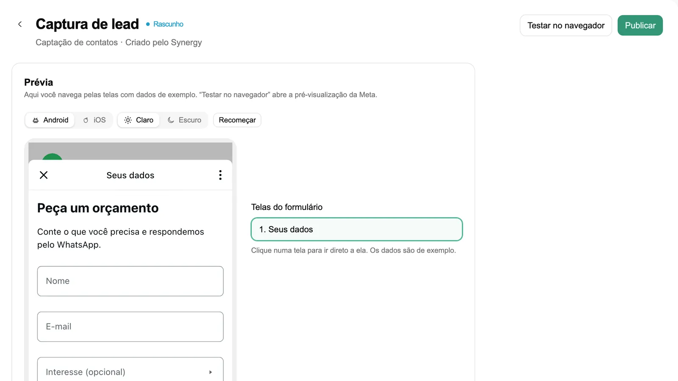678x381 pixels.
Task: Select screen 1. Seus dados
Action: click(x=356, y=229)
